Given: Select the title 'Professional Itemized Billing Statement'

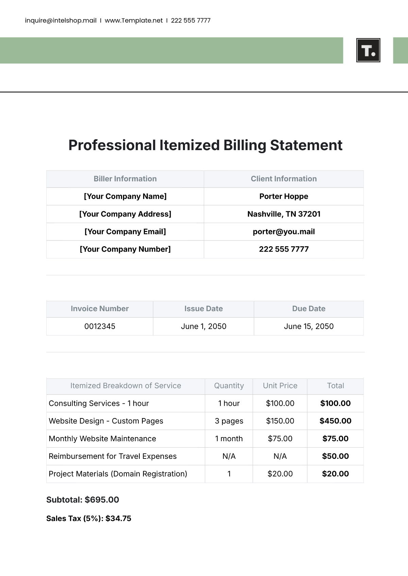Looking at the screenshot, I should coord(205,145).
